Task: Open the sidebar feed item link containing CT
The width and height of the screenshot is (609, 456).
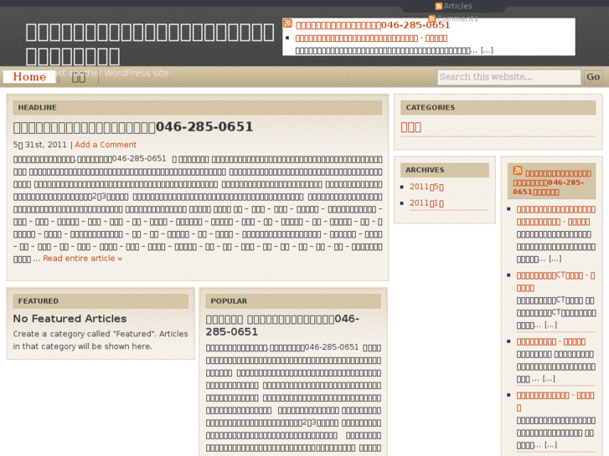Action: pyautogui.click(x=555, y=281)
